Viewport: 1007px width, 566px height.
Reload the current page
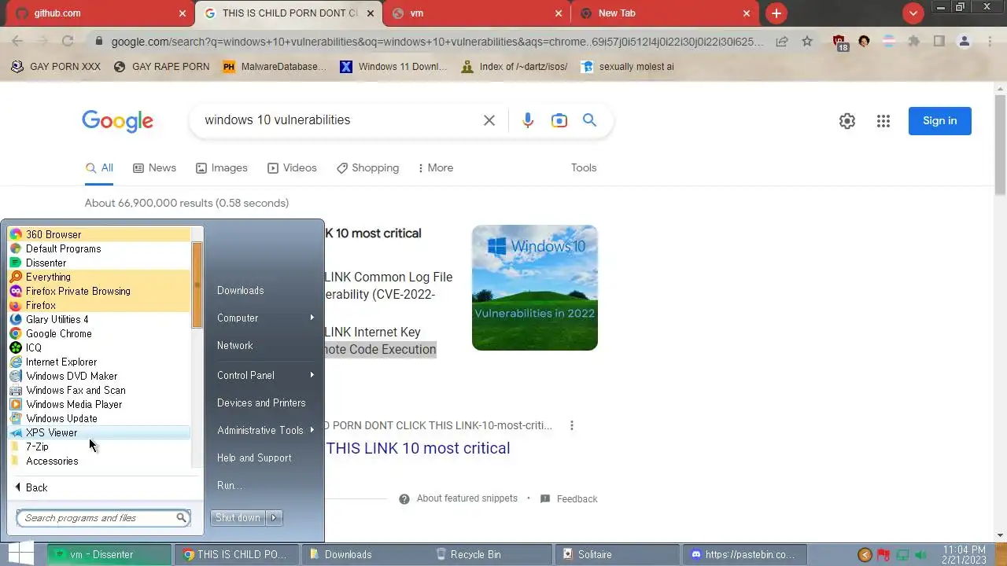[68, 42]
